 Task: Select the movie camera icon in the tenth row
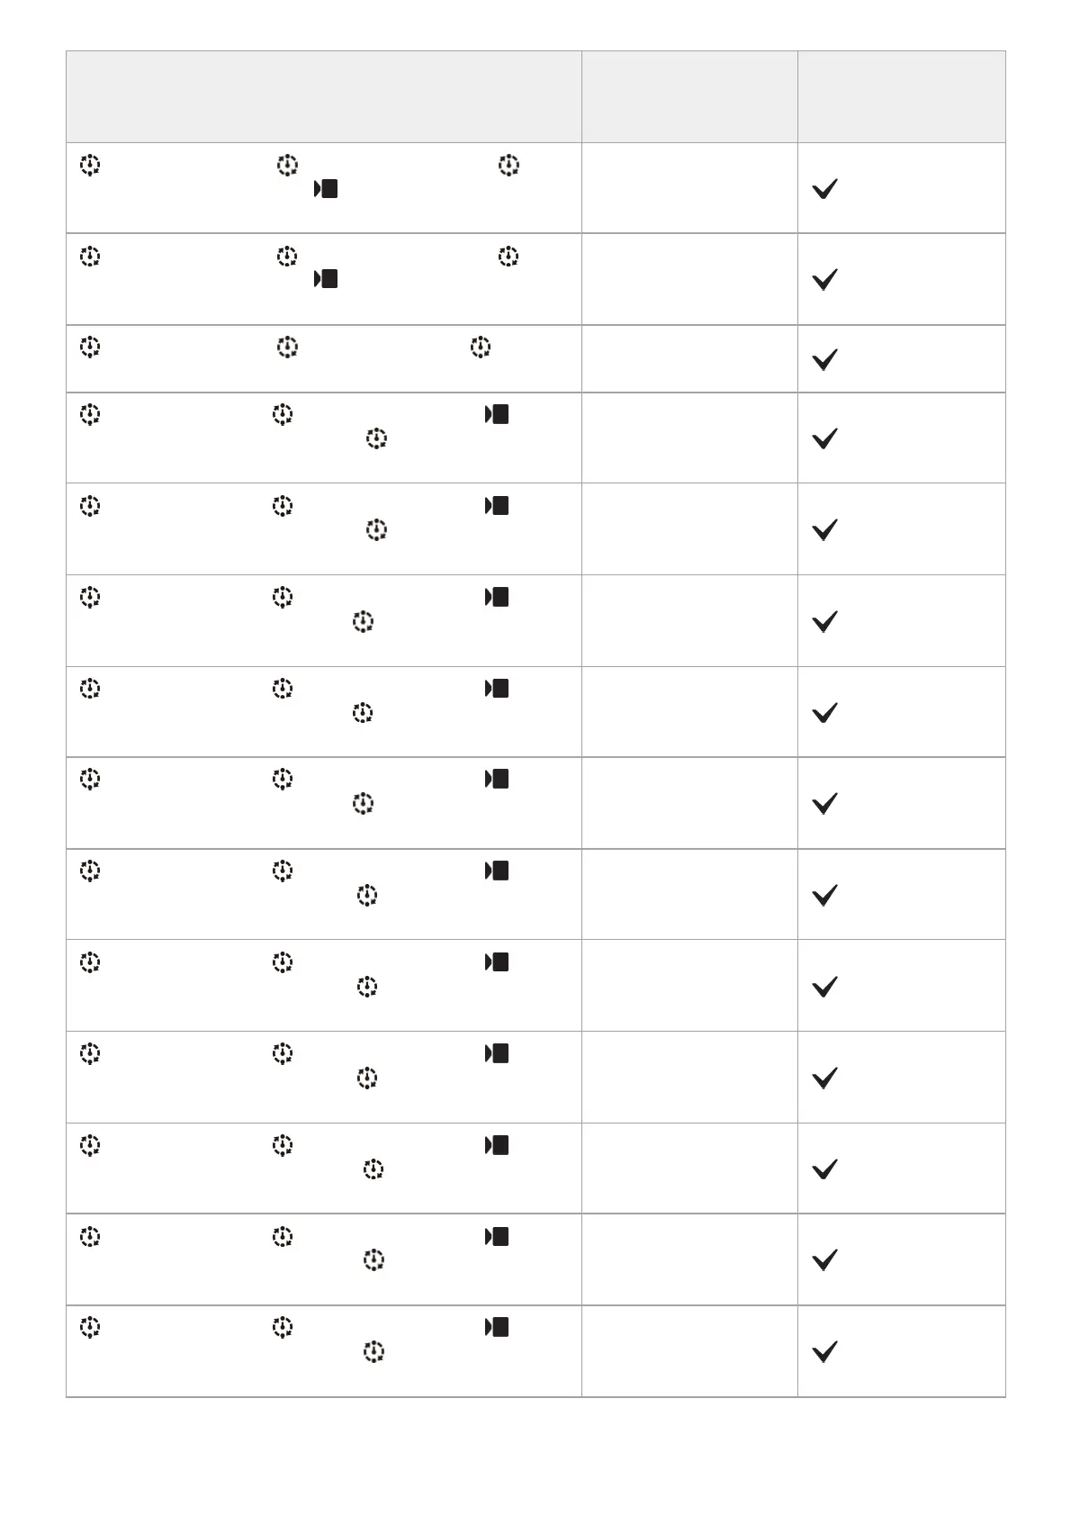click(x=497, y=962)
